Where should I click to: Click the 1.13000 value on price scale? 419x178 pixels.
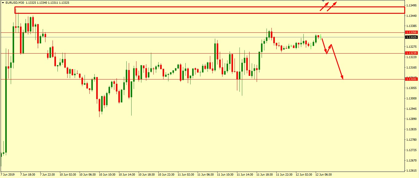[411, 98]
